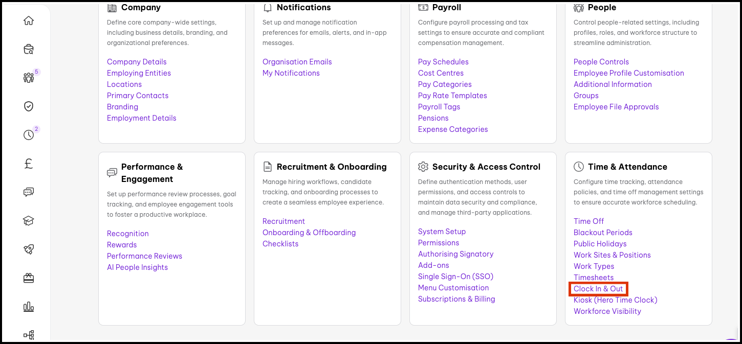Click the rocket sidebar icon

click(x=29, y=249)
